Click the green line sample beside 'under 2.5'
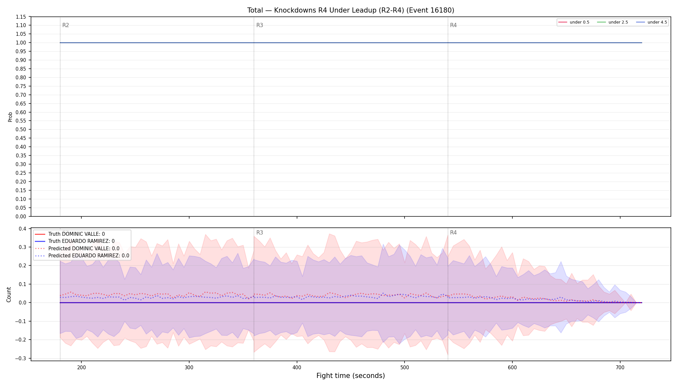 tap(601, 22)
